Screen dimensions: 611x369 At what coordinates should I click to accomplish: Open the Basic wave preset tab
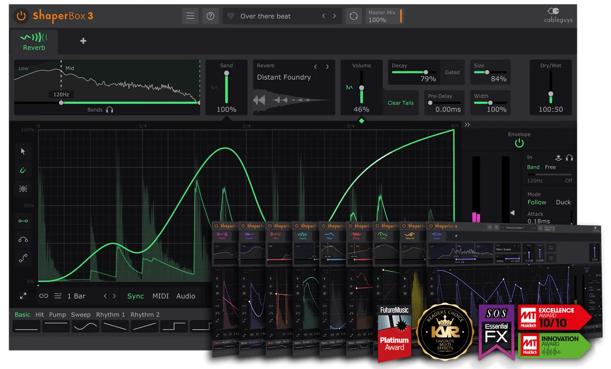[22, 315]
